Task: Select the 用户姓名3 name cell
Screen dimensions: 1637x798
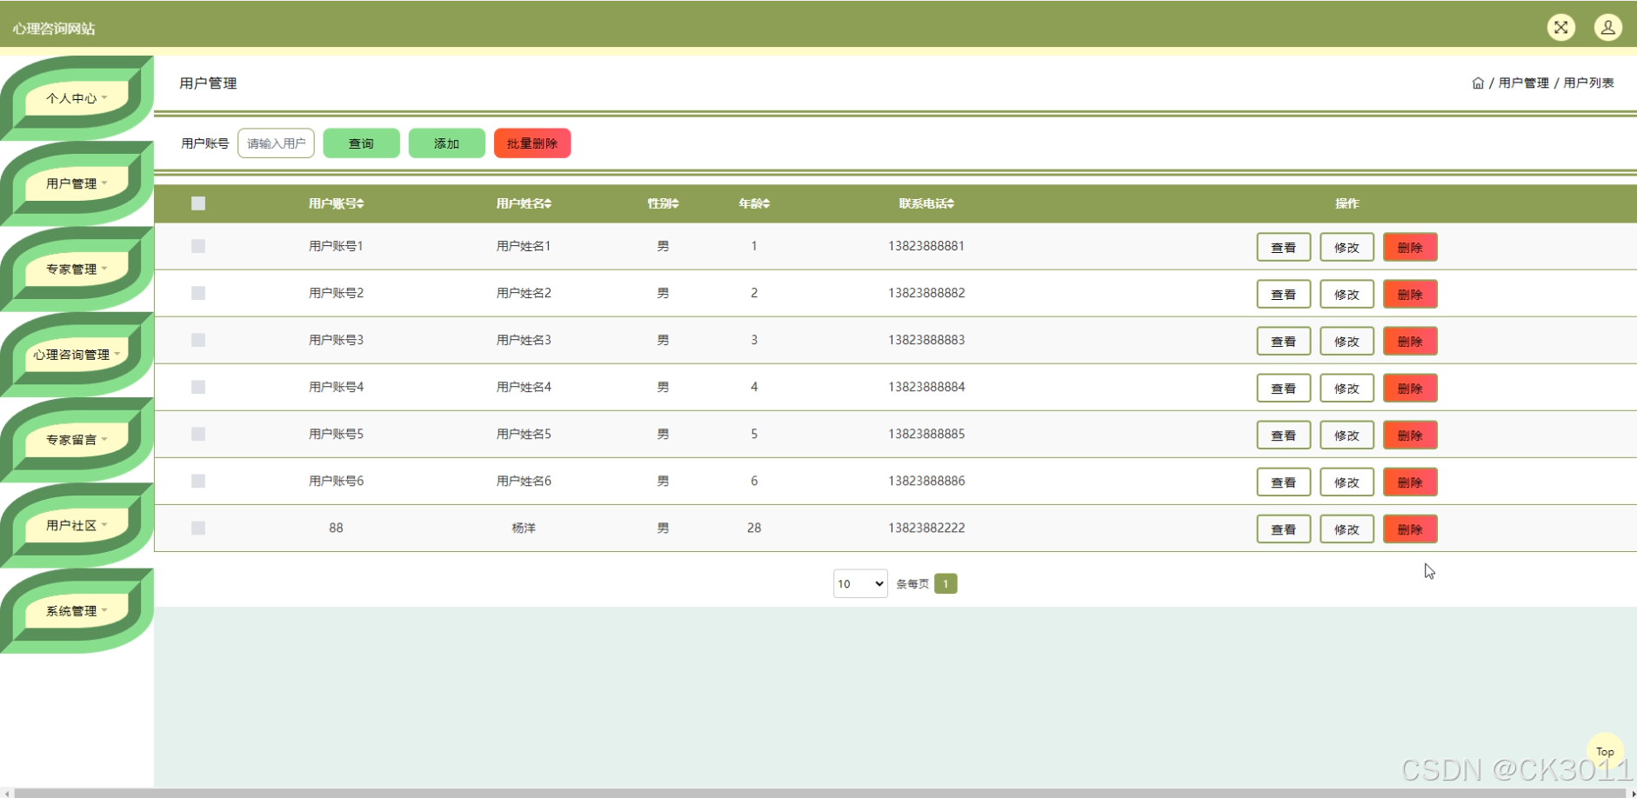Action: (x=524, y=340)
